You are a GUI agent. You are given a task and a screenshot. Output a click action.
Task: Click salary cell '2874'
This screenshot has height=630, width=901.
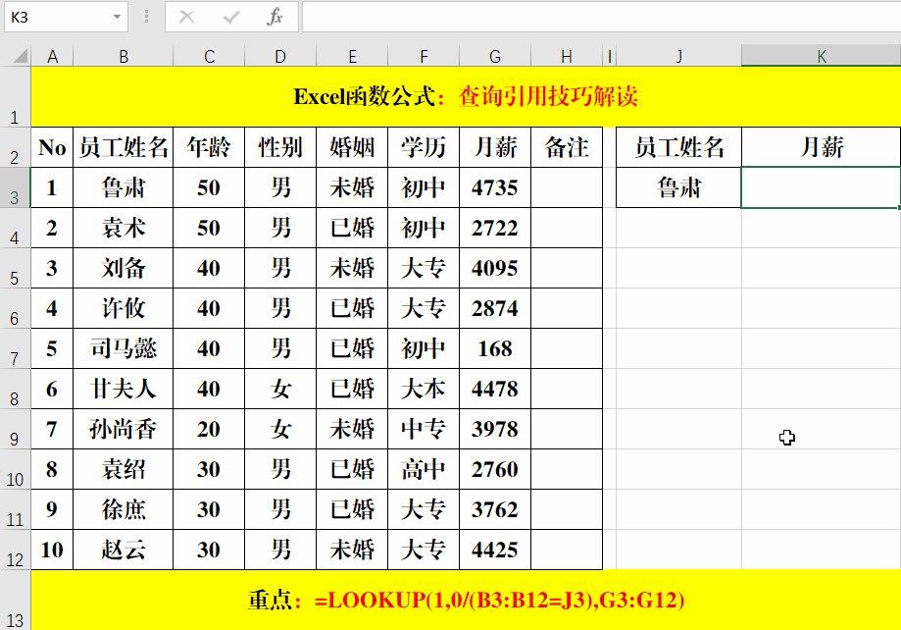(x=495, y=308)
